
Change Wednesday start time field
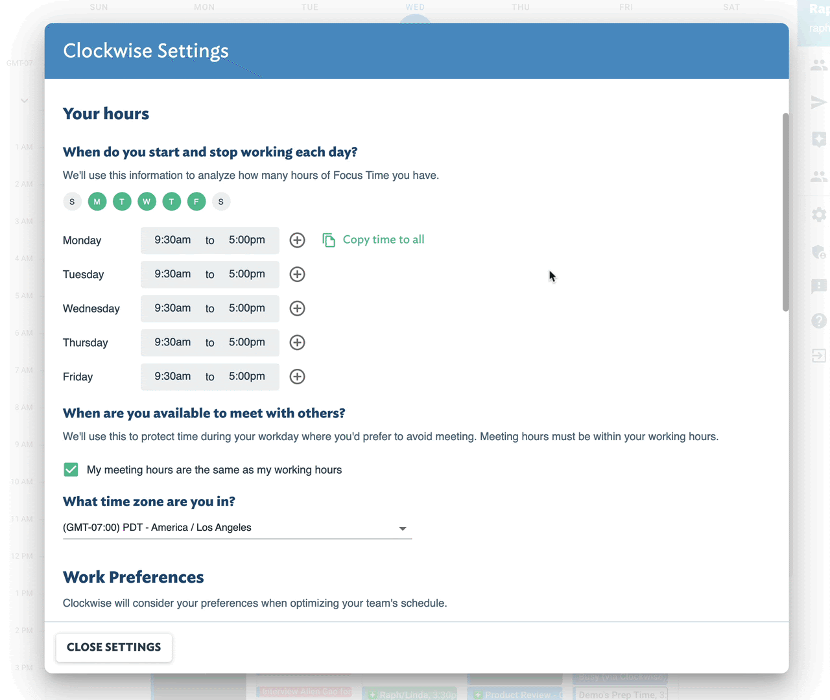[172, 309]
